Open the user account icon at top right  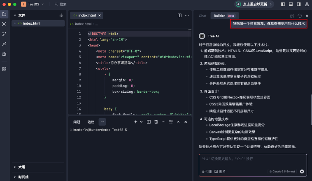pos(307,4)
